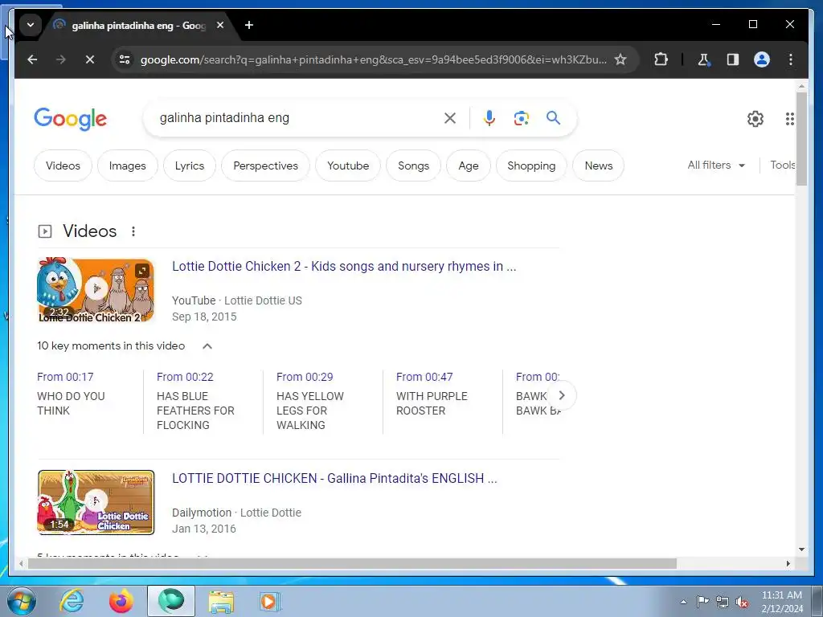
Task: Select the Lyrics filter chip
Action: pos(190,165)
